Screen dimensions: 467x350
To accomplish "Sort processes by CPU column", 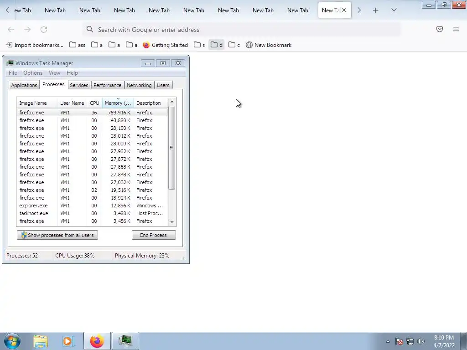I will pos(94,103).
